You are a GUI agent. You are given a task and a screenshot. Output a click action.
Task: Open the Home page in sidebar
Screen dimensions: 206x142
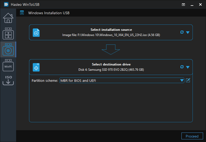[x=8, y=18]
